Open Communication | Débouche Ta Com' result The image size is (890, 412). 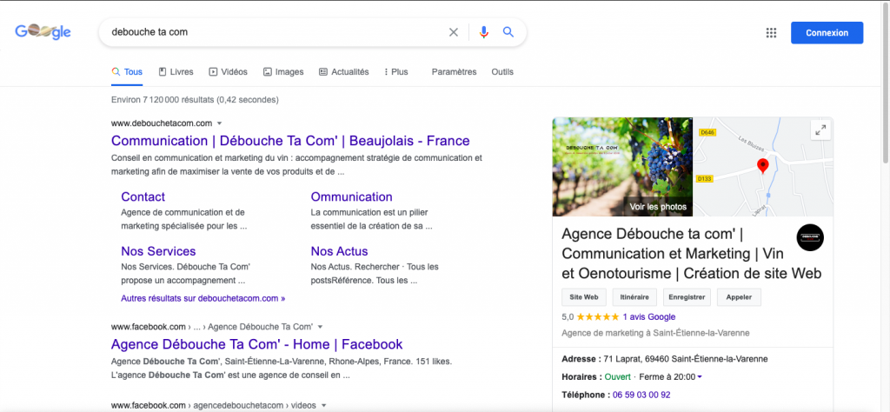(x=290, y=141)
